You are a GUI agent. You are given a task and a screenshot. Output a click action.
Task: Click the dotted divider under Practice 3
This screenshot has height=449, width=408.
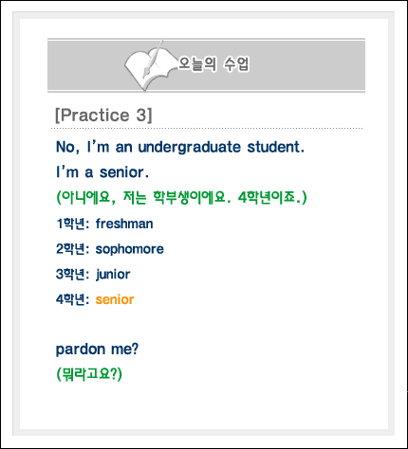(x=207, y=129)
